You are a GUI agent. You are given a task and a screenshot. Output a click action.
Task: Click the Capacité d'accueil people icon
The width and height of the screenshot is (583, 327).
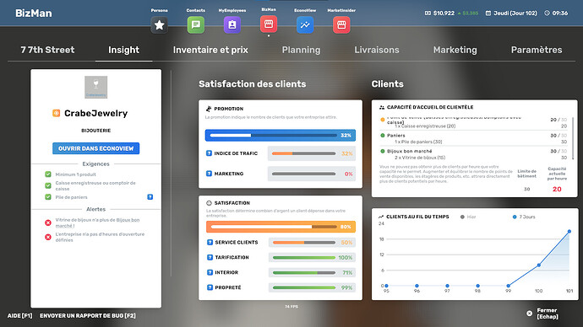click(x=381, y=107)
